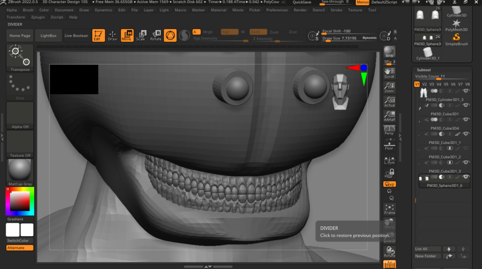Open the Zplugin menu
This screenshot has width=482, height=269.
[37, 17]
